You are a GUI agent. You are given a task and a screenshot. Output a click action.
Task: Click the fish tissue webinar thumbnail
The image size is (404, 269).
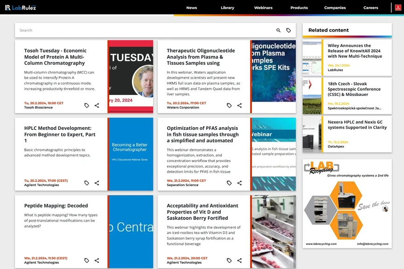pos(273,154)
